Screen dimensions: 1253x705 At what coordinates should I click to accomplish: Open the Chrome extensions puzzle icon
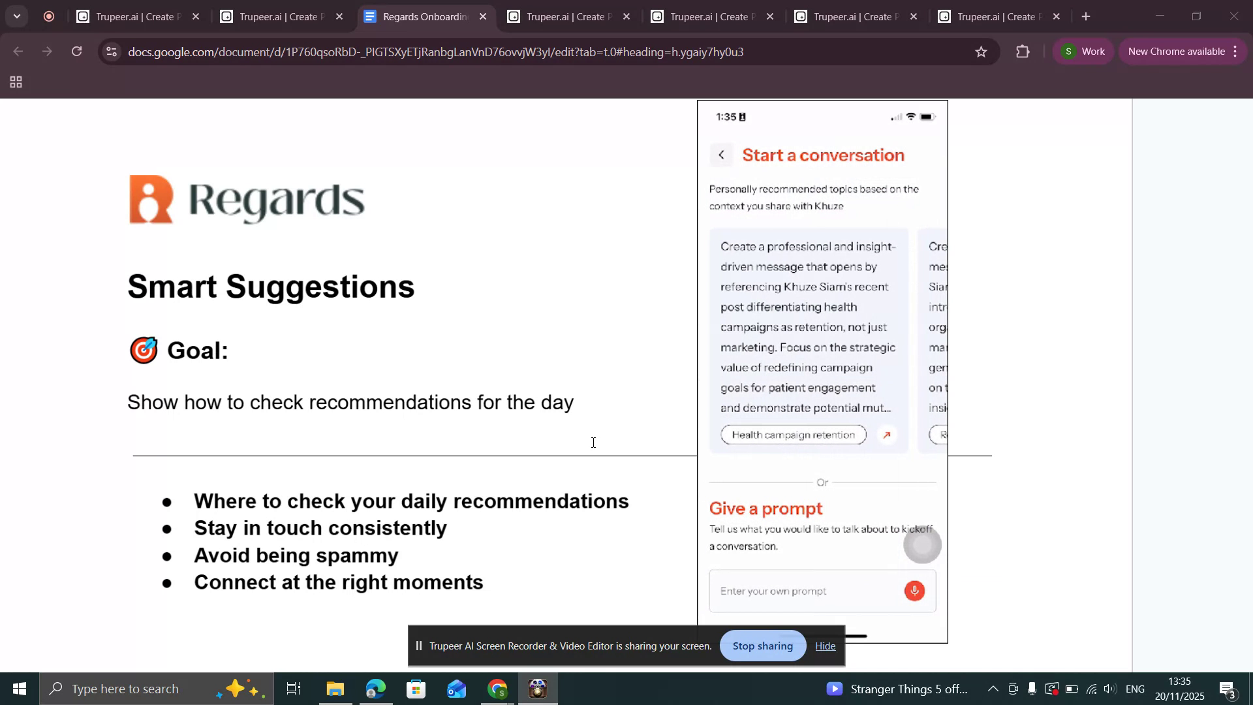click(1023, 52)
